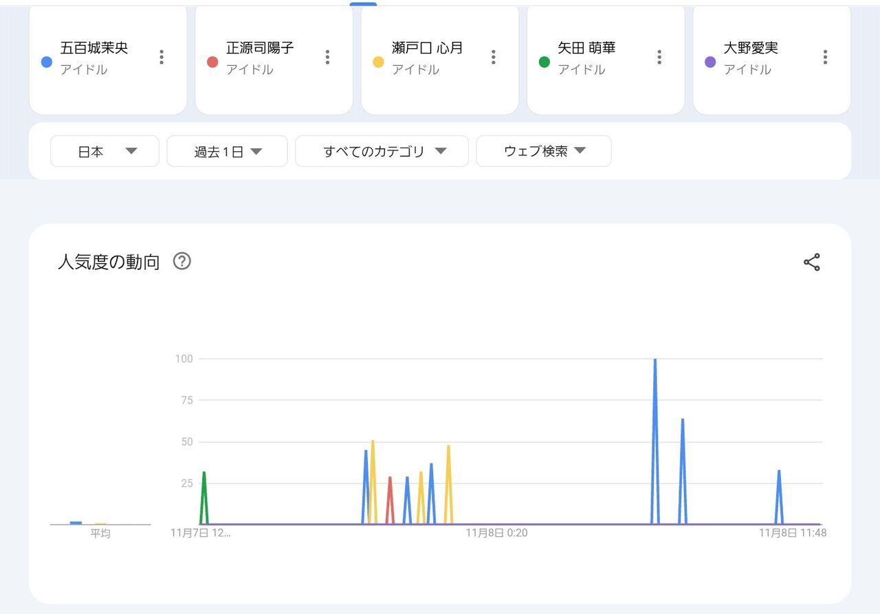This screenshot has width=880, height=614.
Task: Open more options menu for 正源司陽子
Action: pos(327,58)
